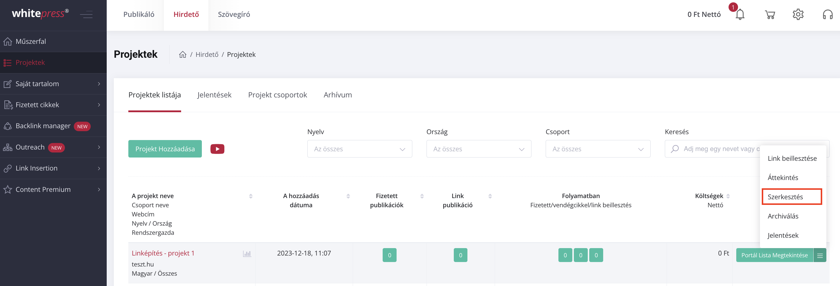Open the Ország dropdown
The width and height of the screenshot is (840, 286).
[479, 149]
